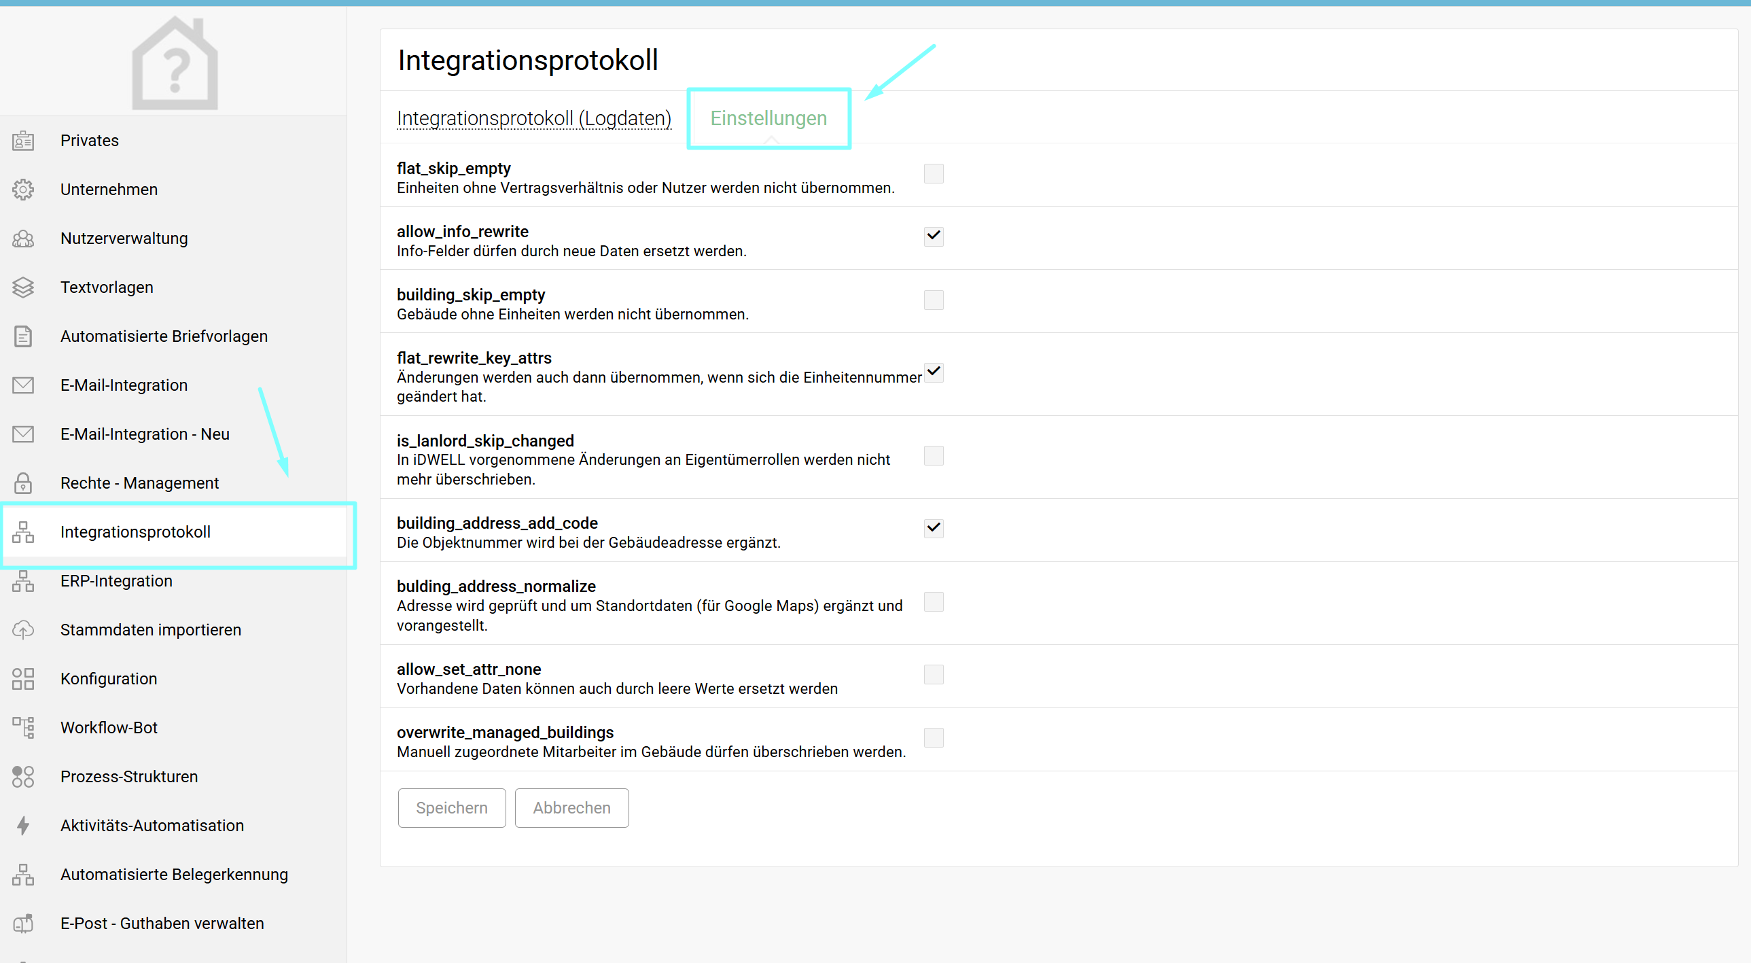Click the Unternehmen gear icon
1751x963 pixels.
click(23, 190)
